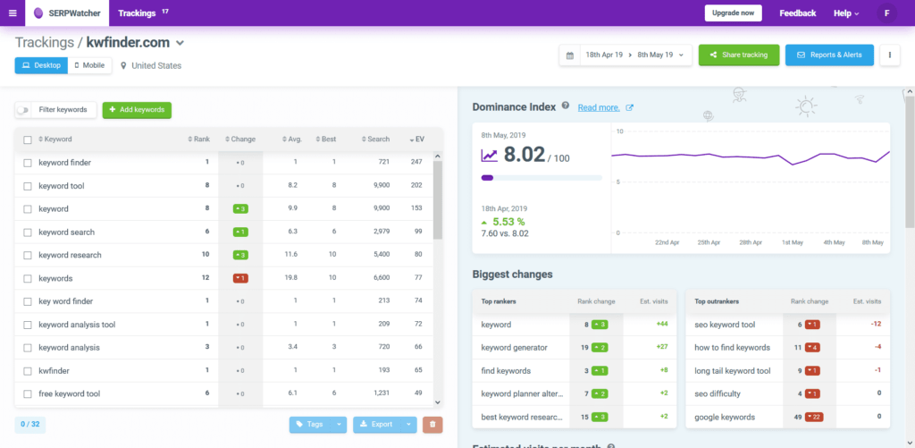
Task: Open the Trackings menu item
Action: click(137, 13)
